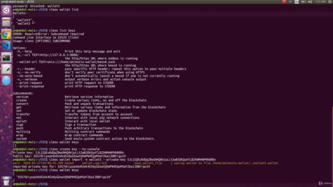This screenshot has width=333, height=187.
Task: Click the '-r,--header' option
Action: coord(25,69)
